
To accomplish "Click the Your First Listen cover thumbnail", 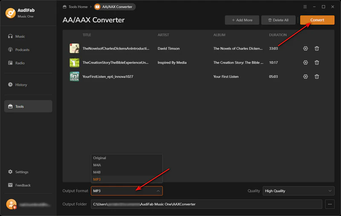I will (x=74, y=77).
